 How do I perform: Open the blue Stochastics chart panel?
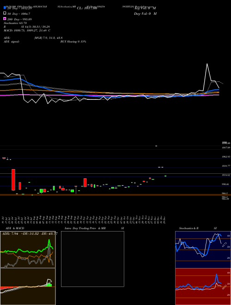203,250
